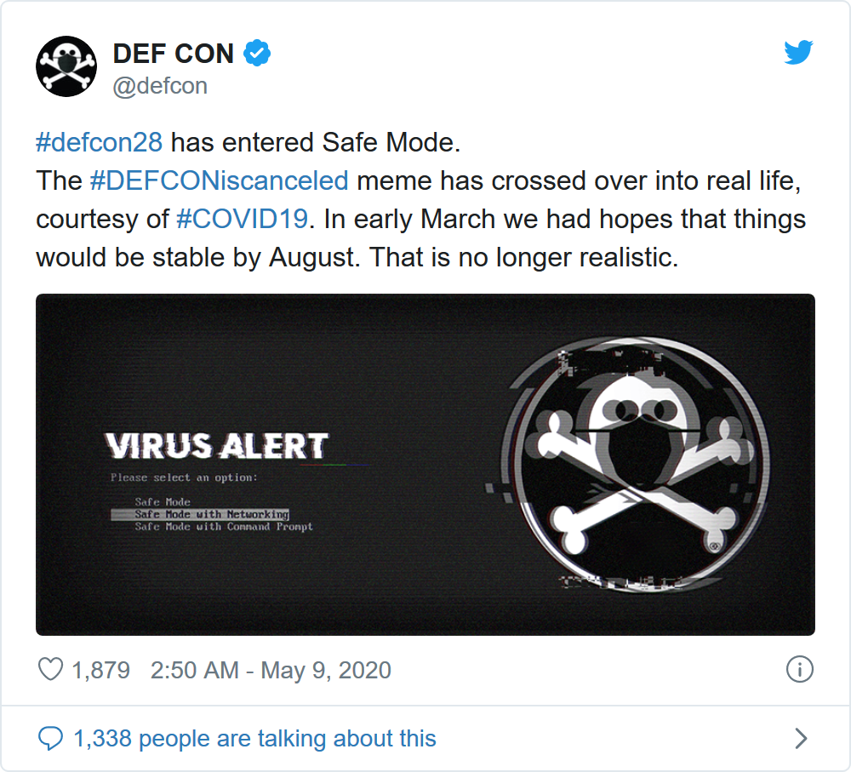Click the DEF CON skull avatar

click(x=66, y=66)
